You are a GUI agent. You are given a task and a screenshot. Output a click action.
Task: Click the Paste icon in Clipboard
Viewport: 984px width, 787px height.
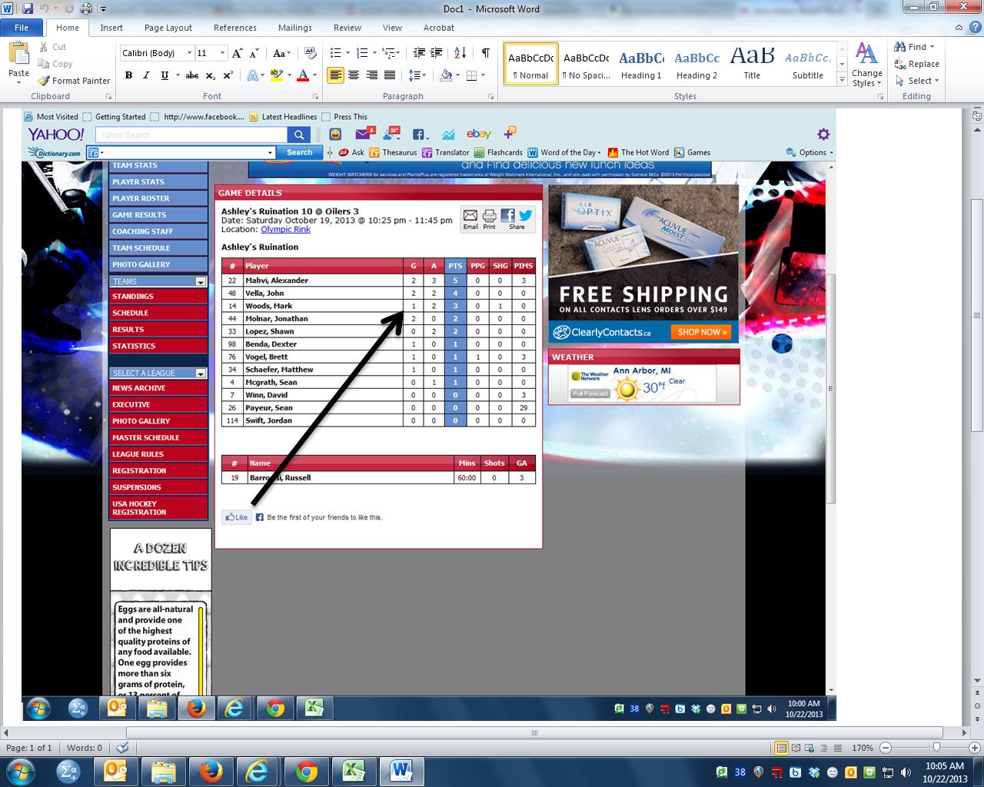tap(18, 61)
